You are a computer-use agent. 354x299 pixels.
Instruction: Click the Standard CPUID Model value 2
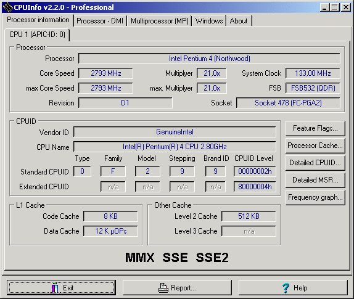coord(147,171)
